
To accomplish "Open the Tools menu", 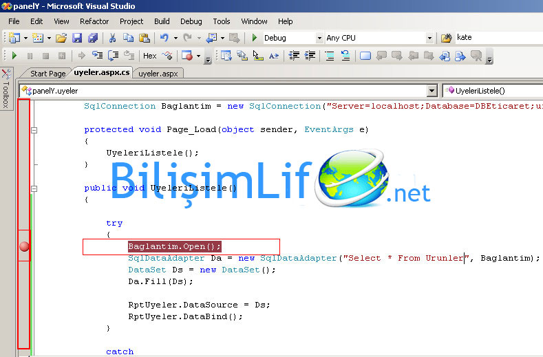I will coord(222,21).
